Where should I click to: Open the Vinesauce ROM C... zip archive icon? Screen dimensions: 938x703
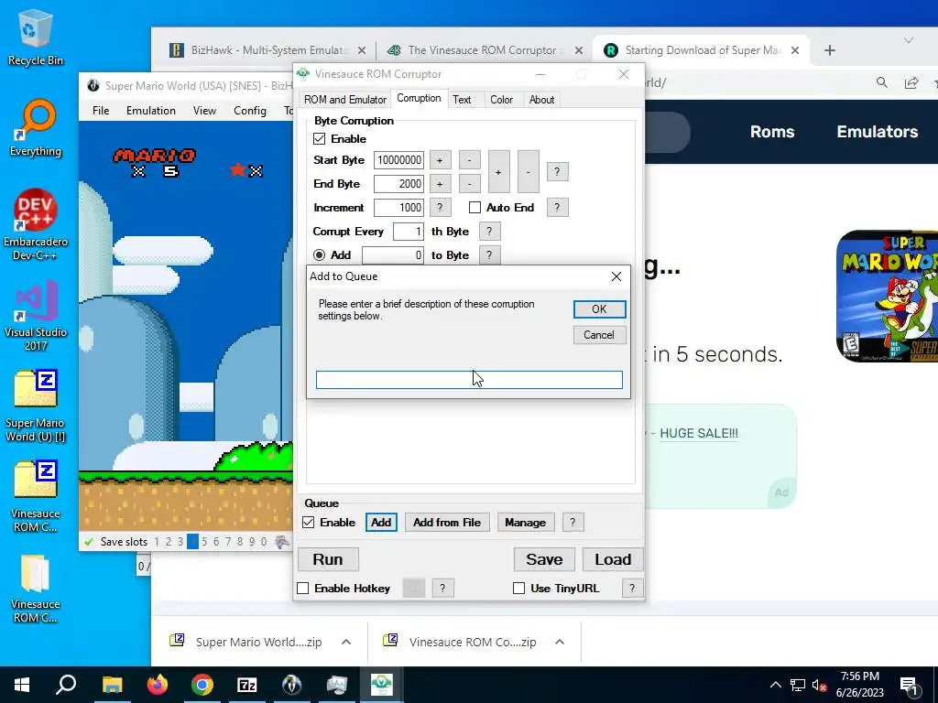(x=35, y=497)
